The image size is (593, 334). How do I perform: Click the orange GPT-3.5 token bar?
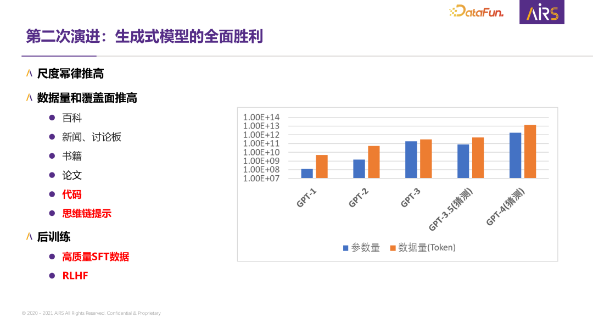pos(478,158)
